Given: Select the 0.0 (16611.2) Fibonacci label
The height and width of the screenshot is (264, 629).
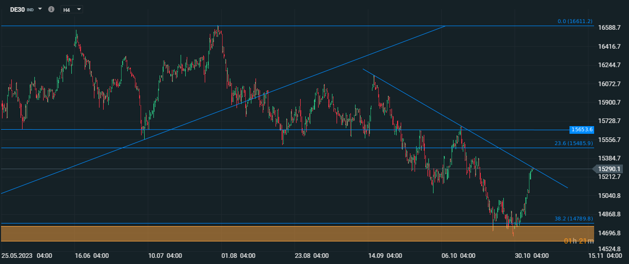Looking at the screenshot, I should tap(575, 22).
